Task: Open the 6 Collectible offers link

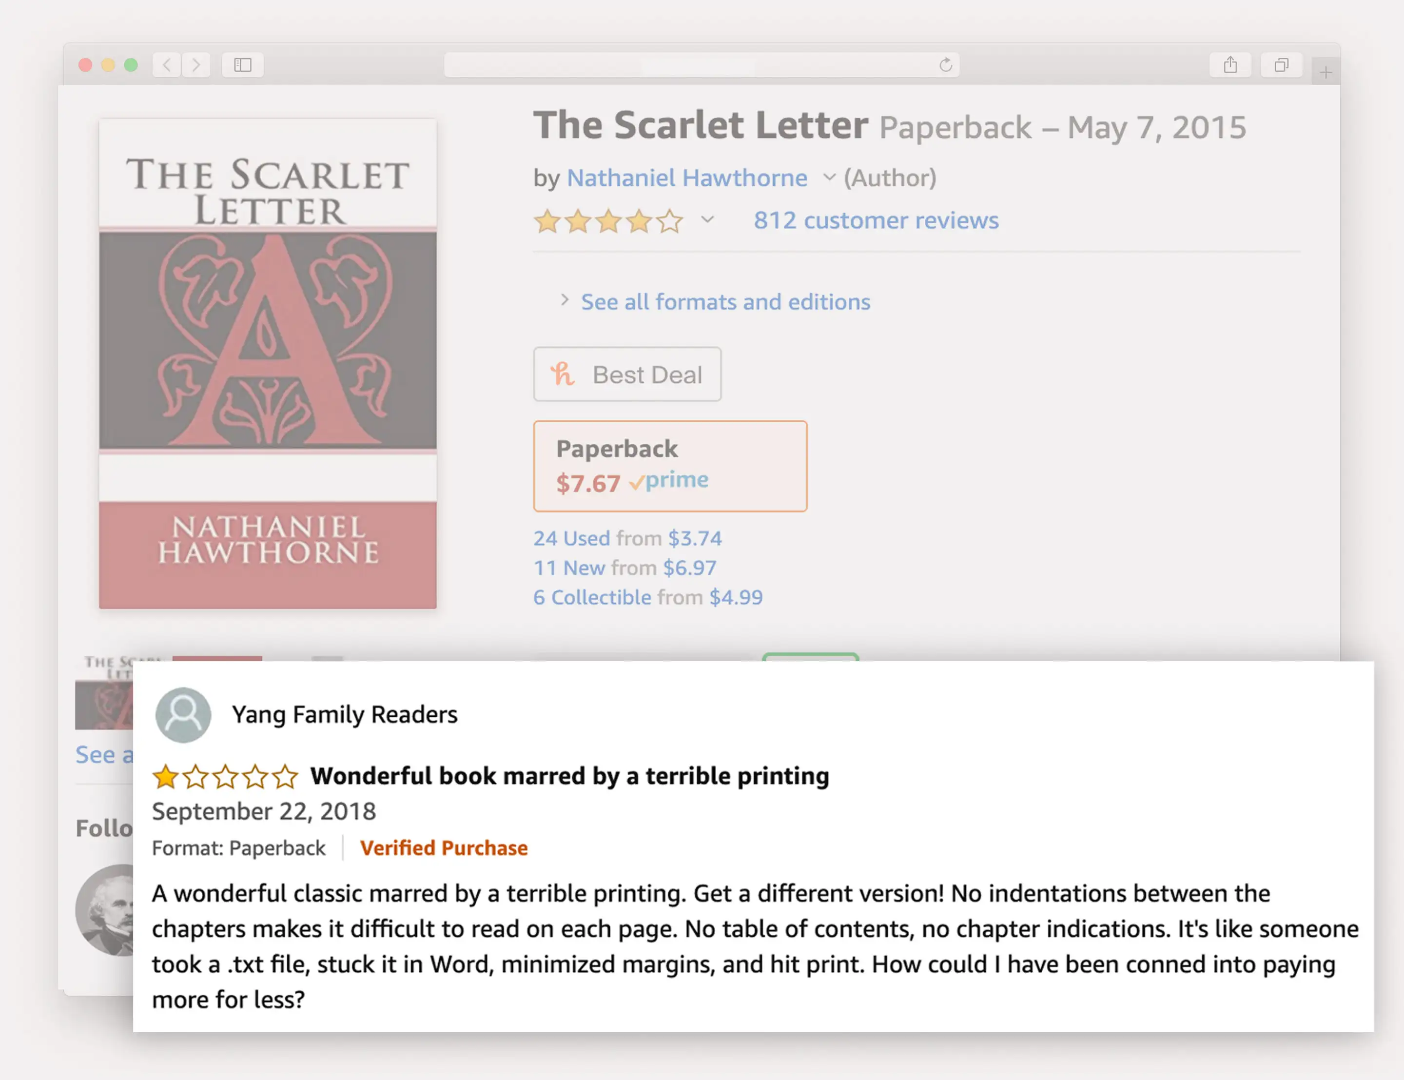Action: pyautogui.click(x=592, y=597)
